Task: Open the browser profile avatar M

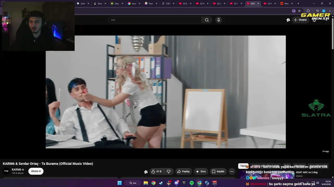Action: (324, 11)
